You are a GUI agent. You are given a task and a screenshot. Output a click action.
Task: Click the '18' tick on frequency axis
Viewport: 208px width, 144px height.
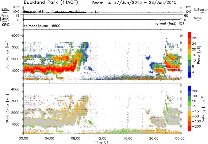tap(17, 16)
